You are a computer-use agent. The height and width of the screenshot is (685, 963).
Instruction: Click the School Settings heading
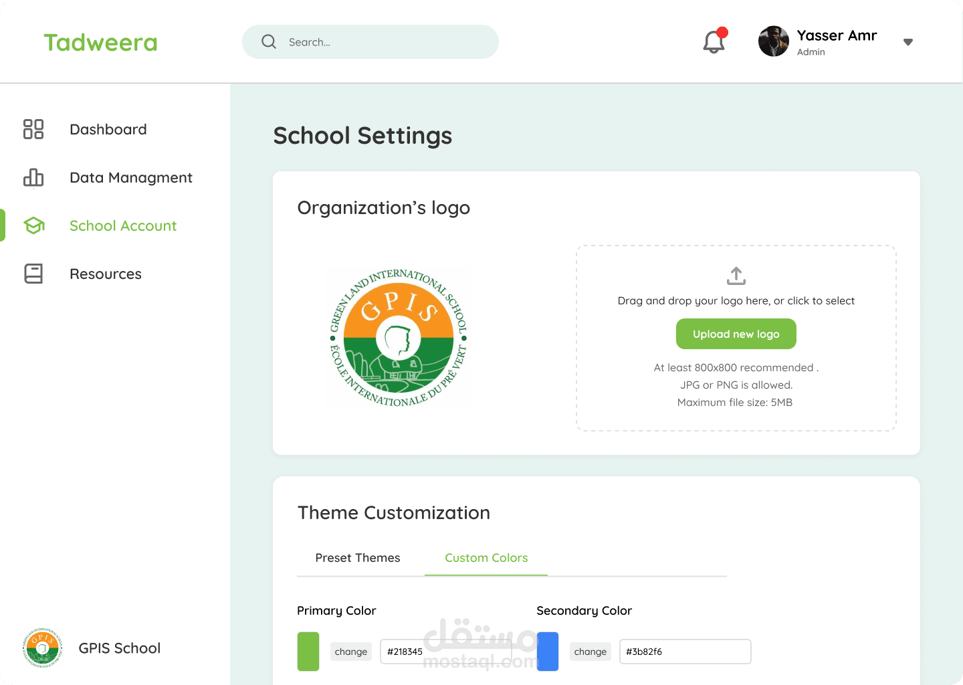pos(363,136)
